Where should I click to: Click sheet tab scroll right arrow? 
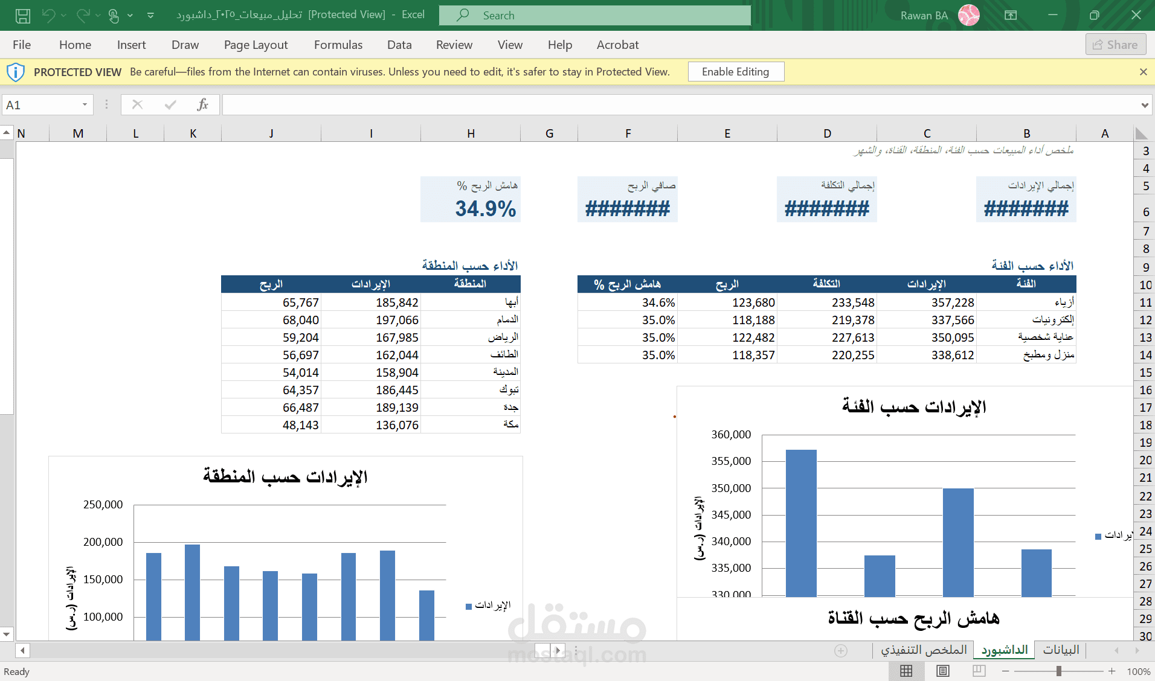(x=1137, y=650)
